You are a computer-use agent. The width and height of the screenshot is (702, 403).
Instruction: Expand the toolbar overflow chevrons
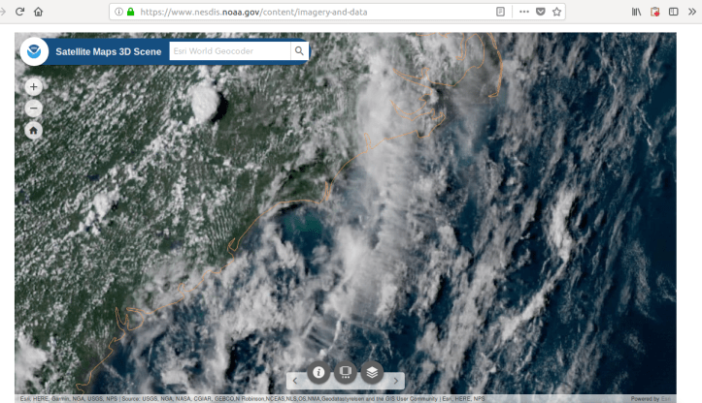coord(691,12)
